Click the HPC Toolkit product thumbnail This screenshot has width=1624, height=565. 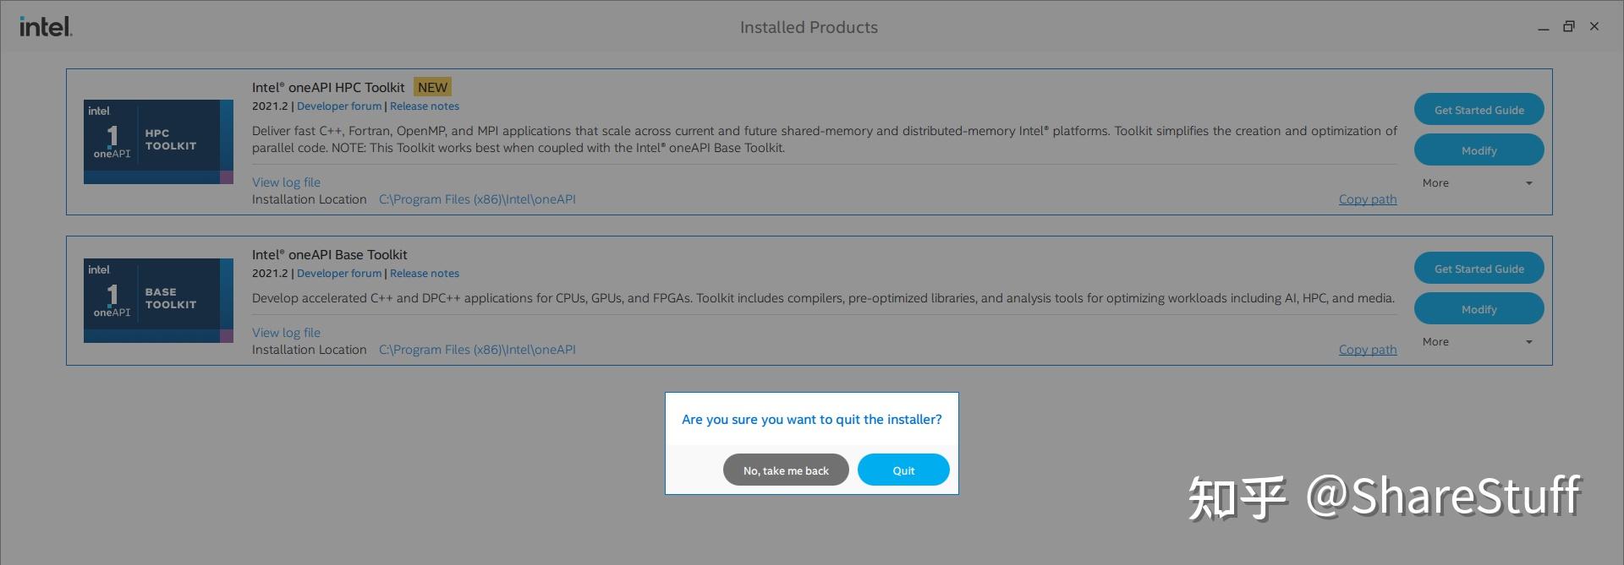(x=158, y=142)
